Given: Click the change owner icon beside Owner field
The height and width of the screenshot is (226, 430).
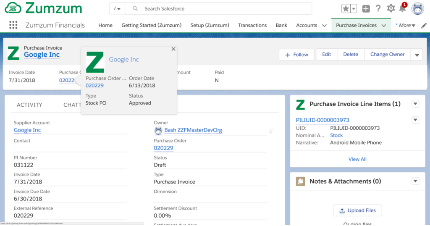Looking at the screenshot, I should click(x=271, y=131).
